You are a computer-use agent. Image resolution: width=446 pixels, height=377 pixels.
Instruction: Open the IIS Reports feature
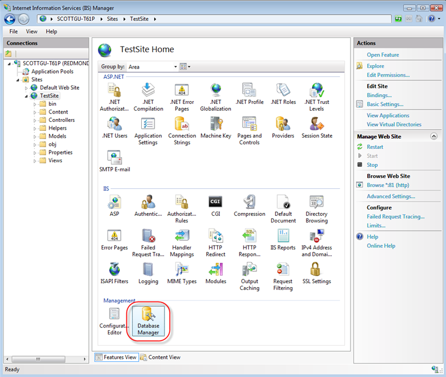click(x=283, y=239)
